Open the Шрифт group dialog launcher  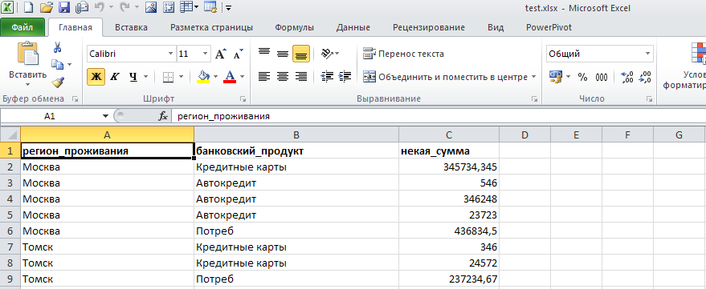tap(243, 98)
